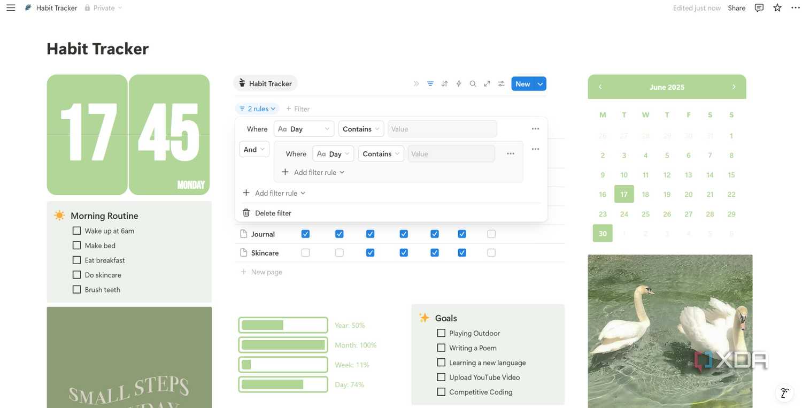802x408 pixels.
Task: Open the Journal row page
Action: [263, 234]
